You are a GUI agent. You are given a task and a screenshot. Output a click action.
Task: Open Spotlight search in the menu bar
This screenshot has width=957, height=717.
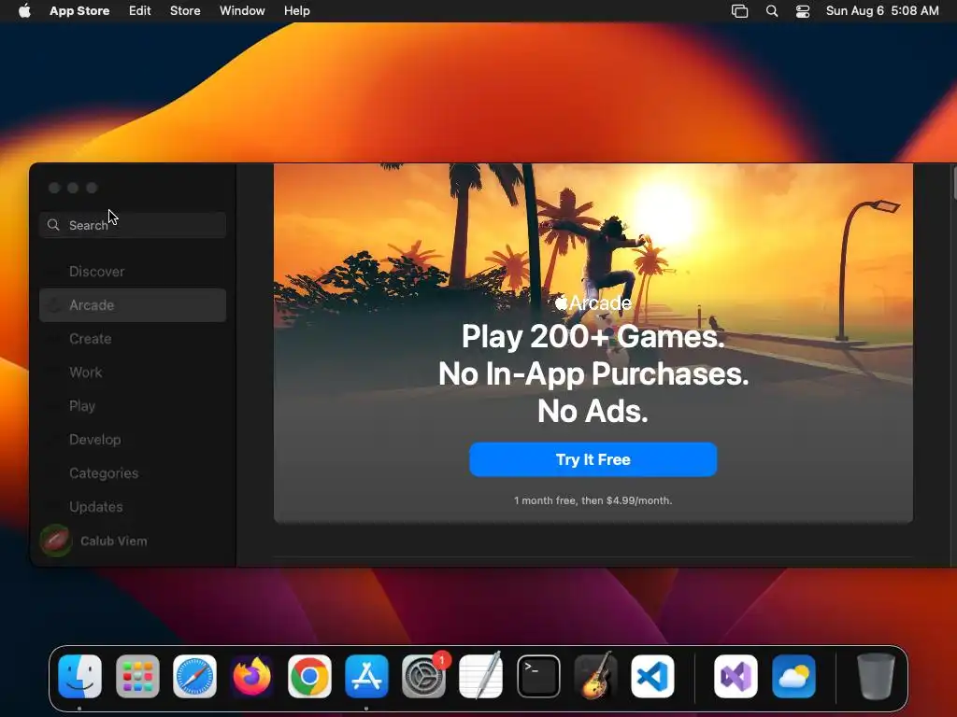[771, 11]
